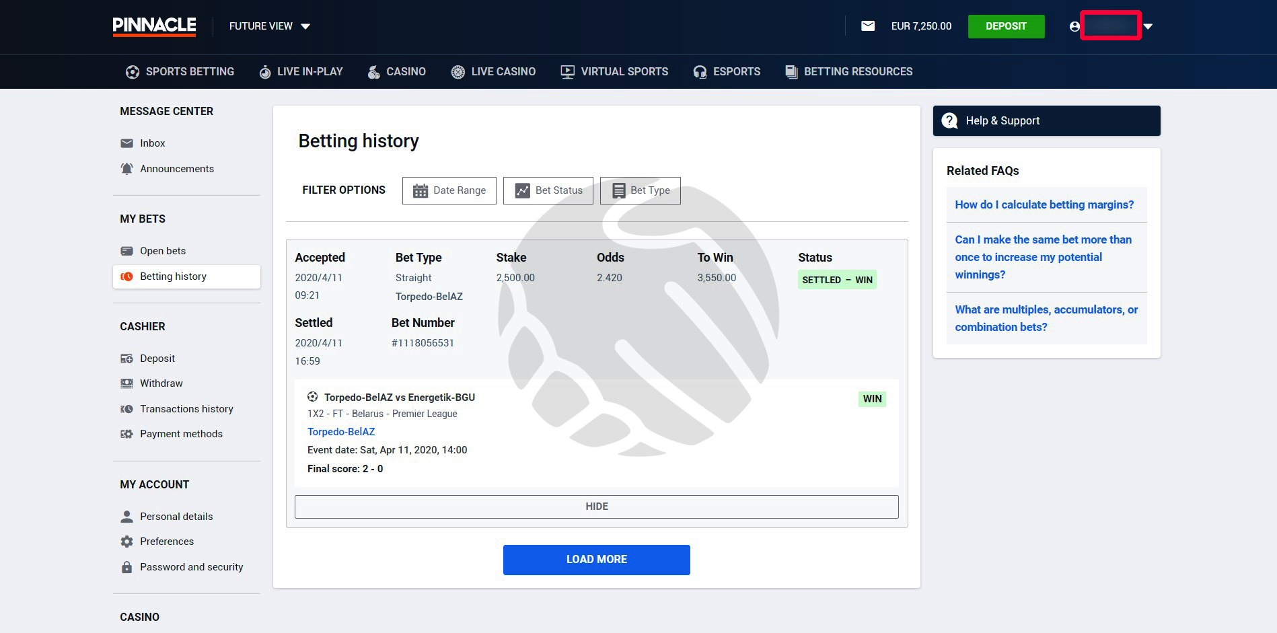Open FAQ about making same bet again
Image resolution: width=1277 pixels, height=633 pixels.
pyautogui.click(x=1044, y=257)
